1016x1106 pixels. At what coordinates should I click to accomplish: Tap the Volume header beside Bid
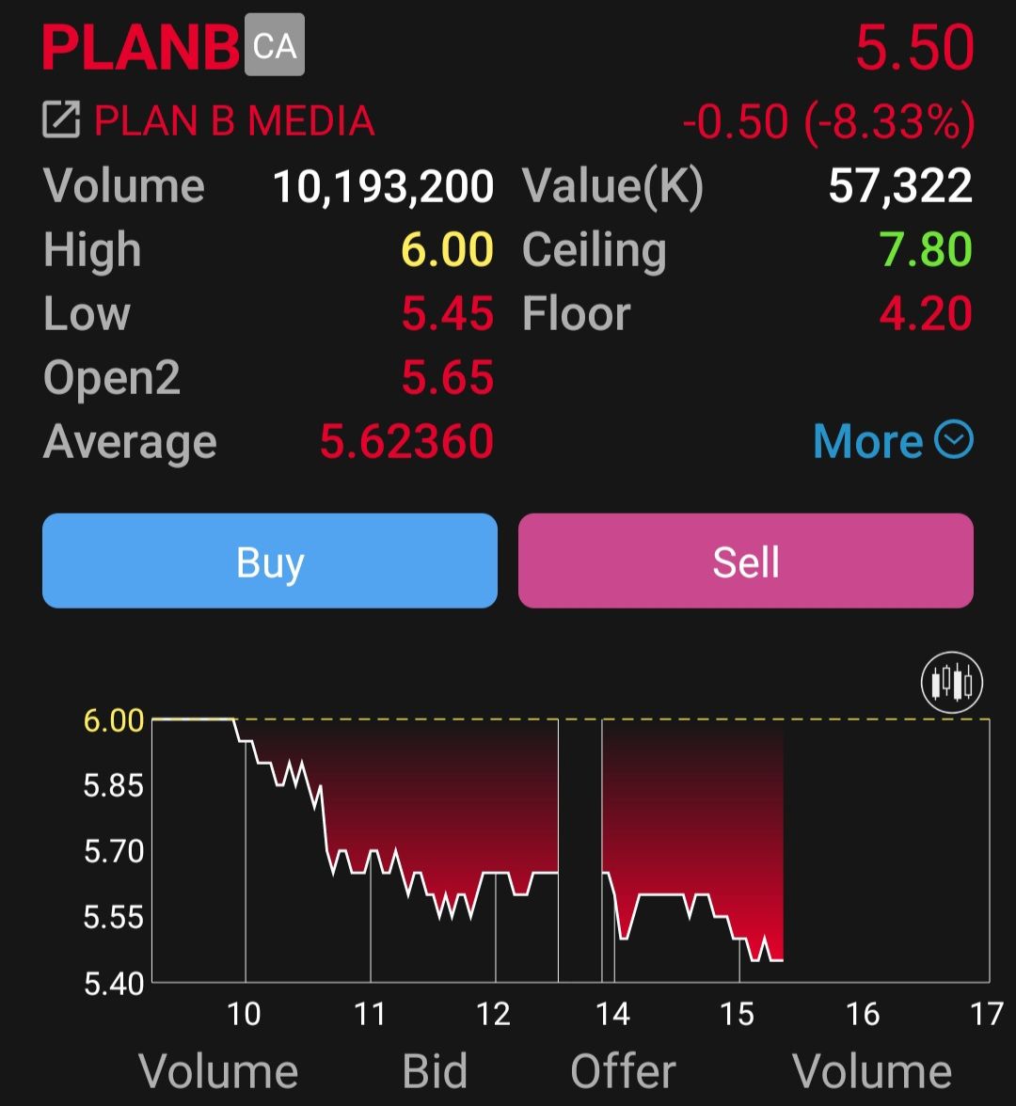218,1070
